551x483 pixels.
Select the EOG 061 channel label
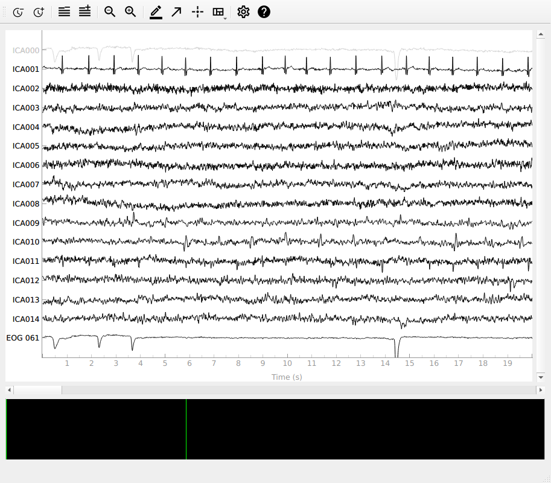pos(23,338)
